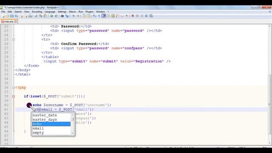
Task: Select highlighted echo autocomplete entry
Action: point(51,124)
